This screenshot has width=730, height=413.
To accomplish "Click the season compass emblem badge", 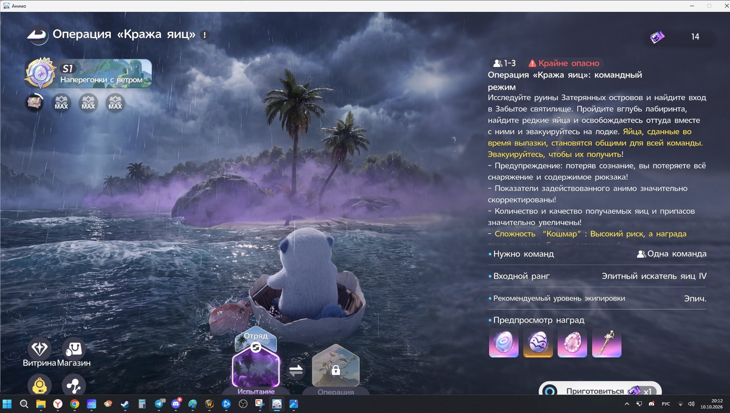I will pos(40,73).
